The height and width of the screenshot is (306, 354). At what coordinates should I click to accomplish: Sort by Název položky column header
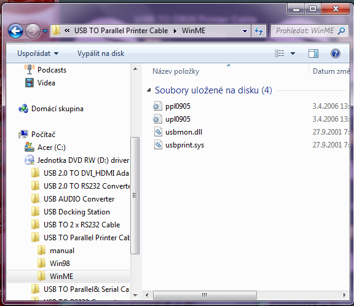click(x=176, y=71)
